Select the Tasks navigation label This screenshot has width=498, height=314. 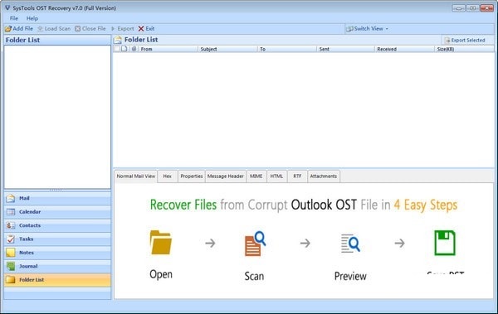click(x=26, y=239)
